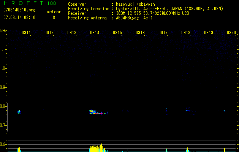This screenshot has height=152, width=239.
Task: Click the 0.6 kHz axis label
Action: [x=3, y=144]
